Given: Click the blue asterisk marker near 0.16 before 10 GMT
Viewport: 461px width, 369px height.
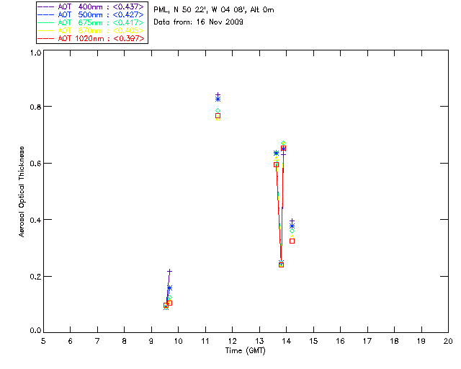Looking at the screenshot, I should coord(169,288).
